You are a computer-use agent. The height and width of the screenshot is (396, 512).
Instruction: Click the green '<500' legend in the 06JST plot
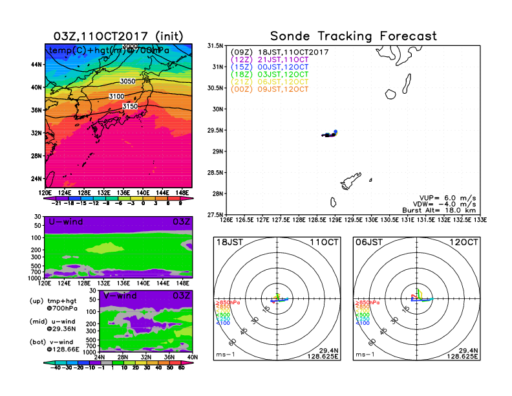[363, 315]
